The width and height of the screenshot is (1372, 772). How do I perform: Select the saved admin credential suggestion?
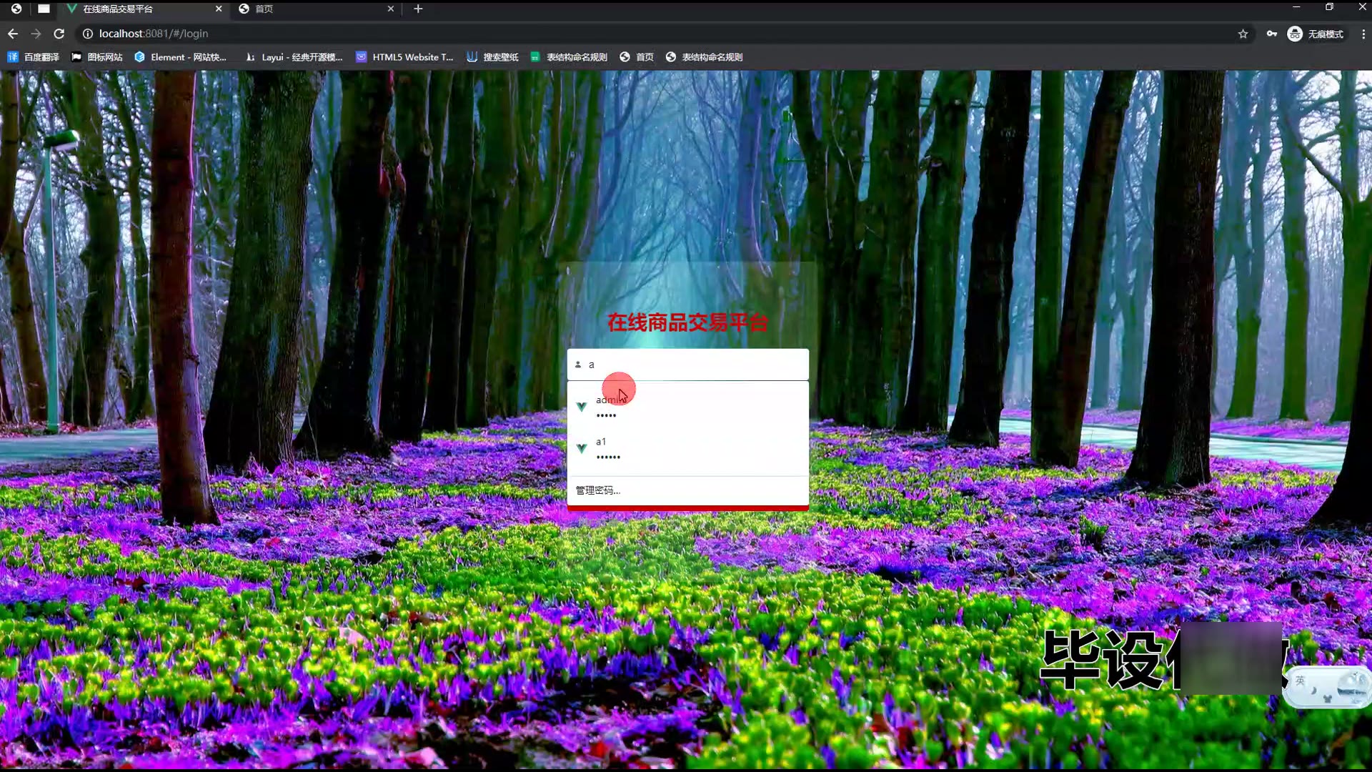click(x=687, y=407)
